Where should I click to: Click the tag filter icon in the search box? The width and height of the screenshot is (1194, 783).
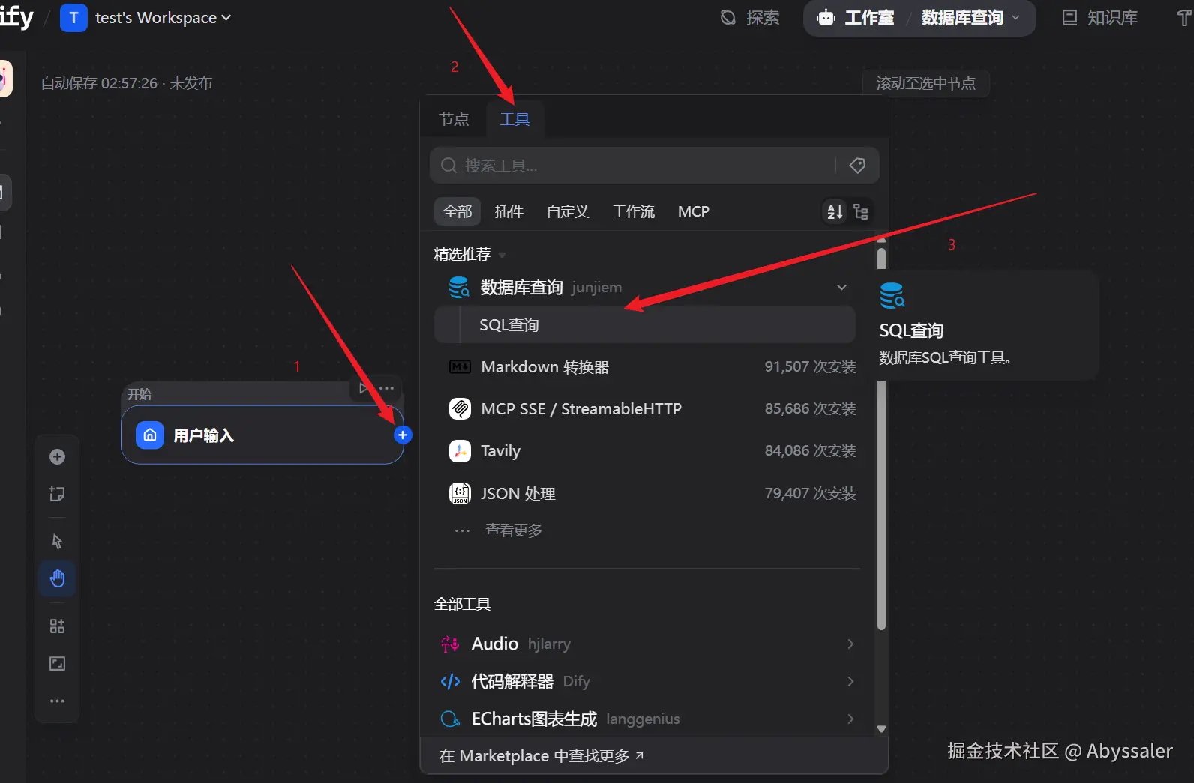pos(857,166)
